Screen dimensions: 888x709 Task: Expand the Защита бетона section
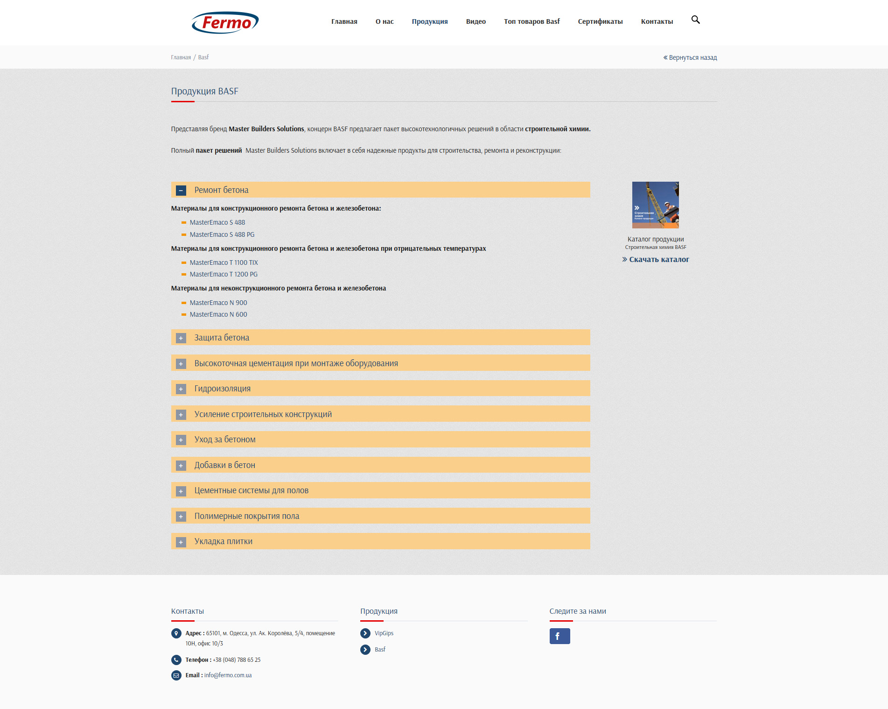click(x=181, y=338)
